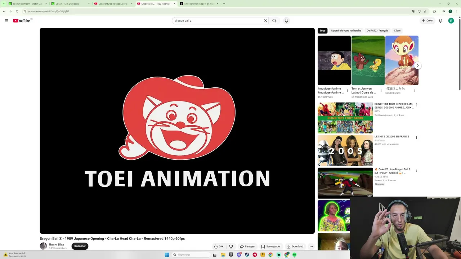The width and height of the screenshot is (461, 259).
Task: Open the Nobita #musique #anime short thumbnail
Action: point(334,60)
